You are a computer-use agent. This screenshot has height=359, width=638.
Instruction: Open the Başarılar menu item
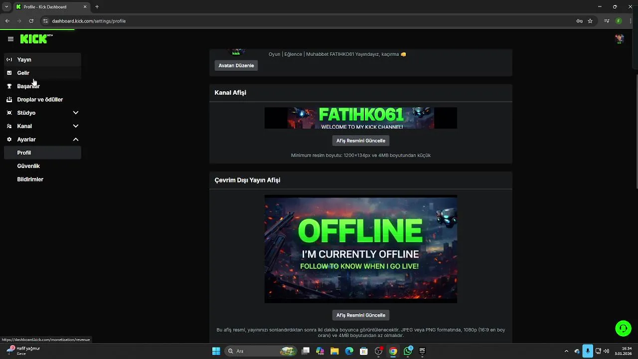(x=42, y=86)
